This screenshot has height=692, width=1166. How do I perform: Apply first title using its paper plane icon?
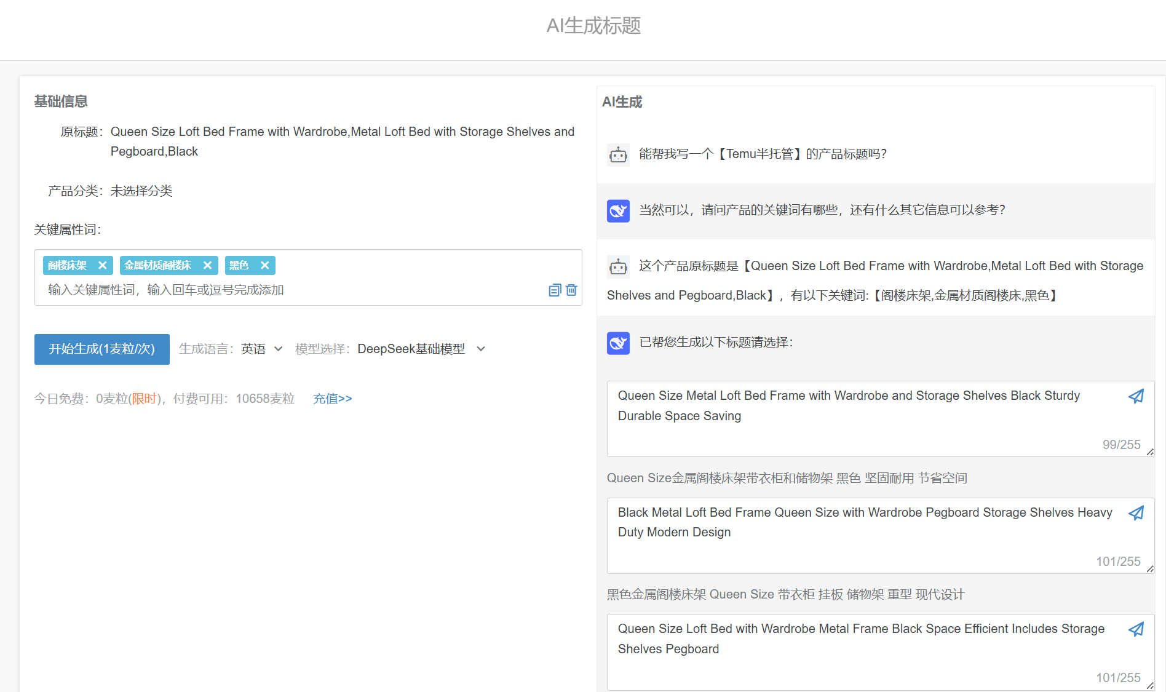(x=1136, y=396)
